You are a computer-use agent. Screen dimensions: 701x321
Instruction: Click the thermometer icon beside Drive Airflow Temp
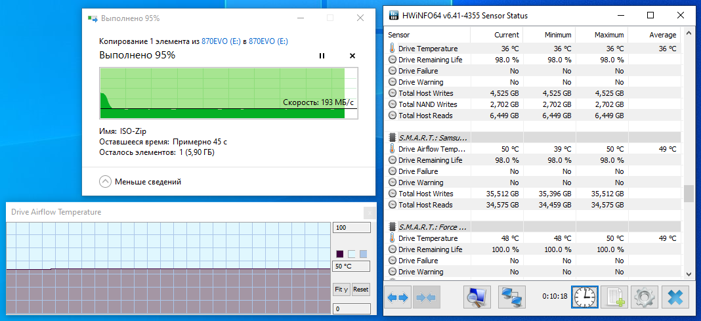click(x=392, y=149)
